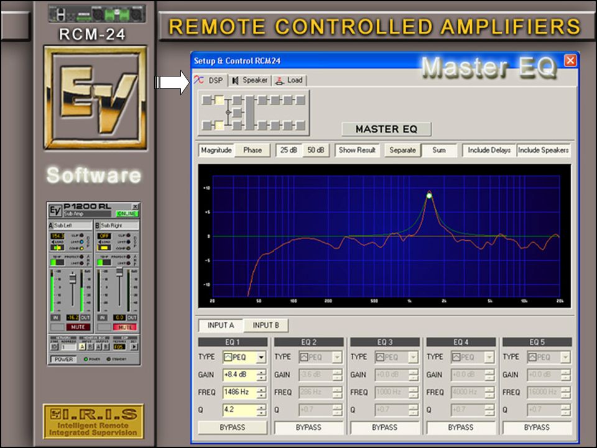This screenshot has height=448, width=597.
Task: Open EQ 4 TYPE dropdown
Action: tap(489, 357)
